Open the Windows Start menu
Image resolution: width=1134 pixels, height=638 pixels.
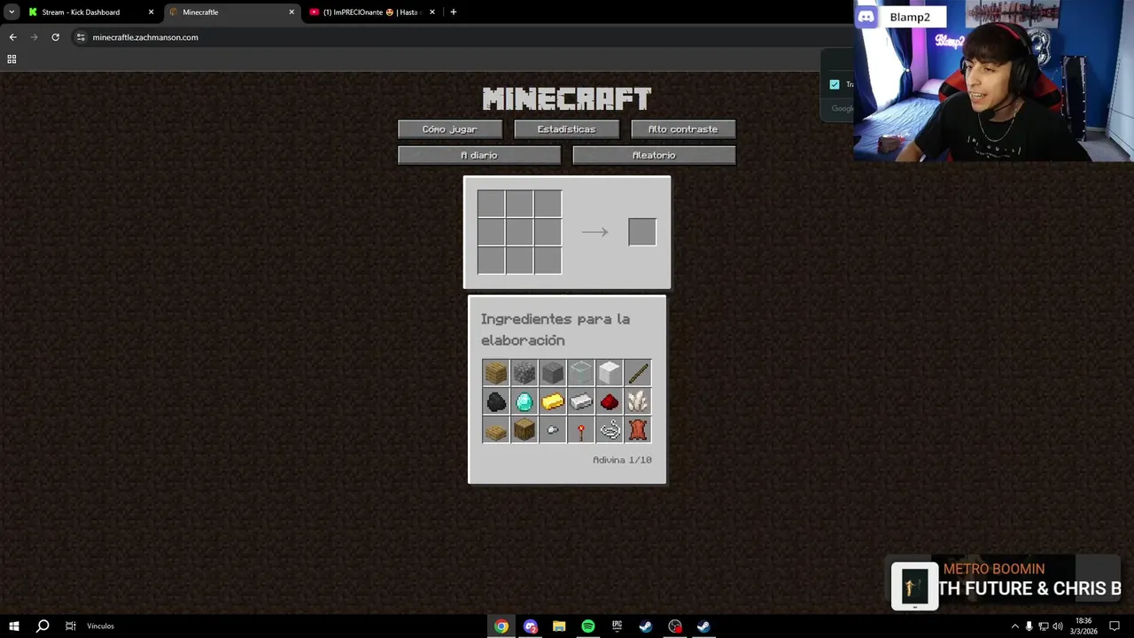pos(13,626)
